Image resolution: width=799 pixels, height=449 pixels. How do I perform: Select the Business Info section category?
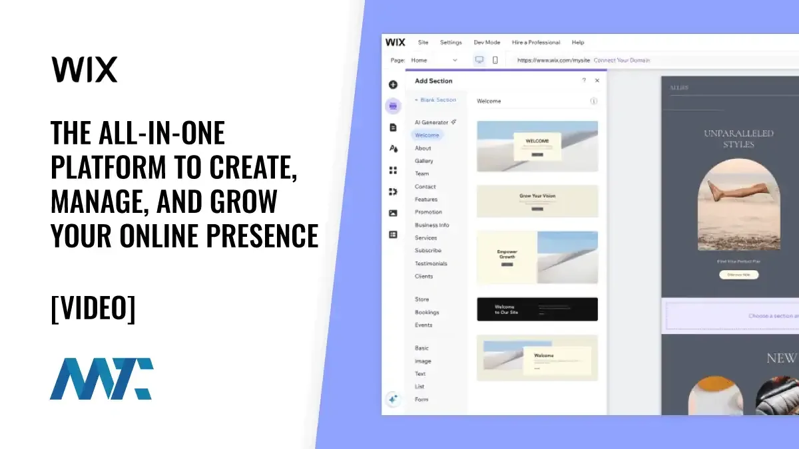pyautogui.click(x=432, y=225)
